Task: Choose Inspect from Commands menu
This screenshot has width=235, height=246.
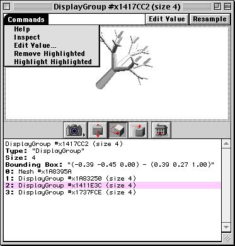Action: (x=27, y=37)
